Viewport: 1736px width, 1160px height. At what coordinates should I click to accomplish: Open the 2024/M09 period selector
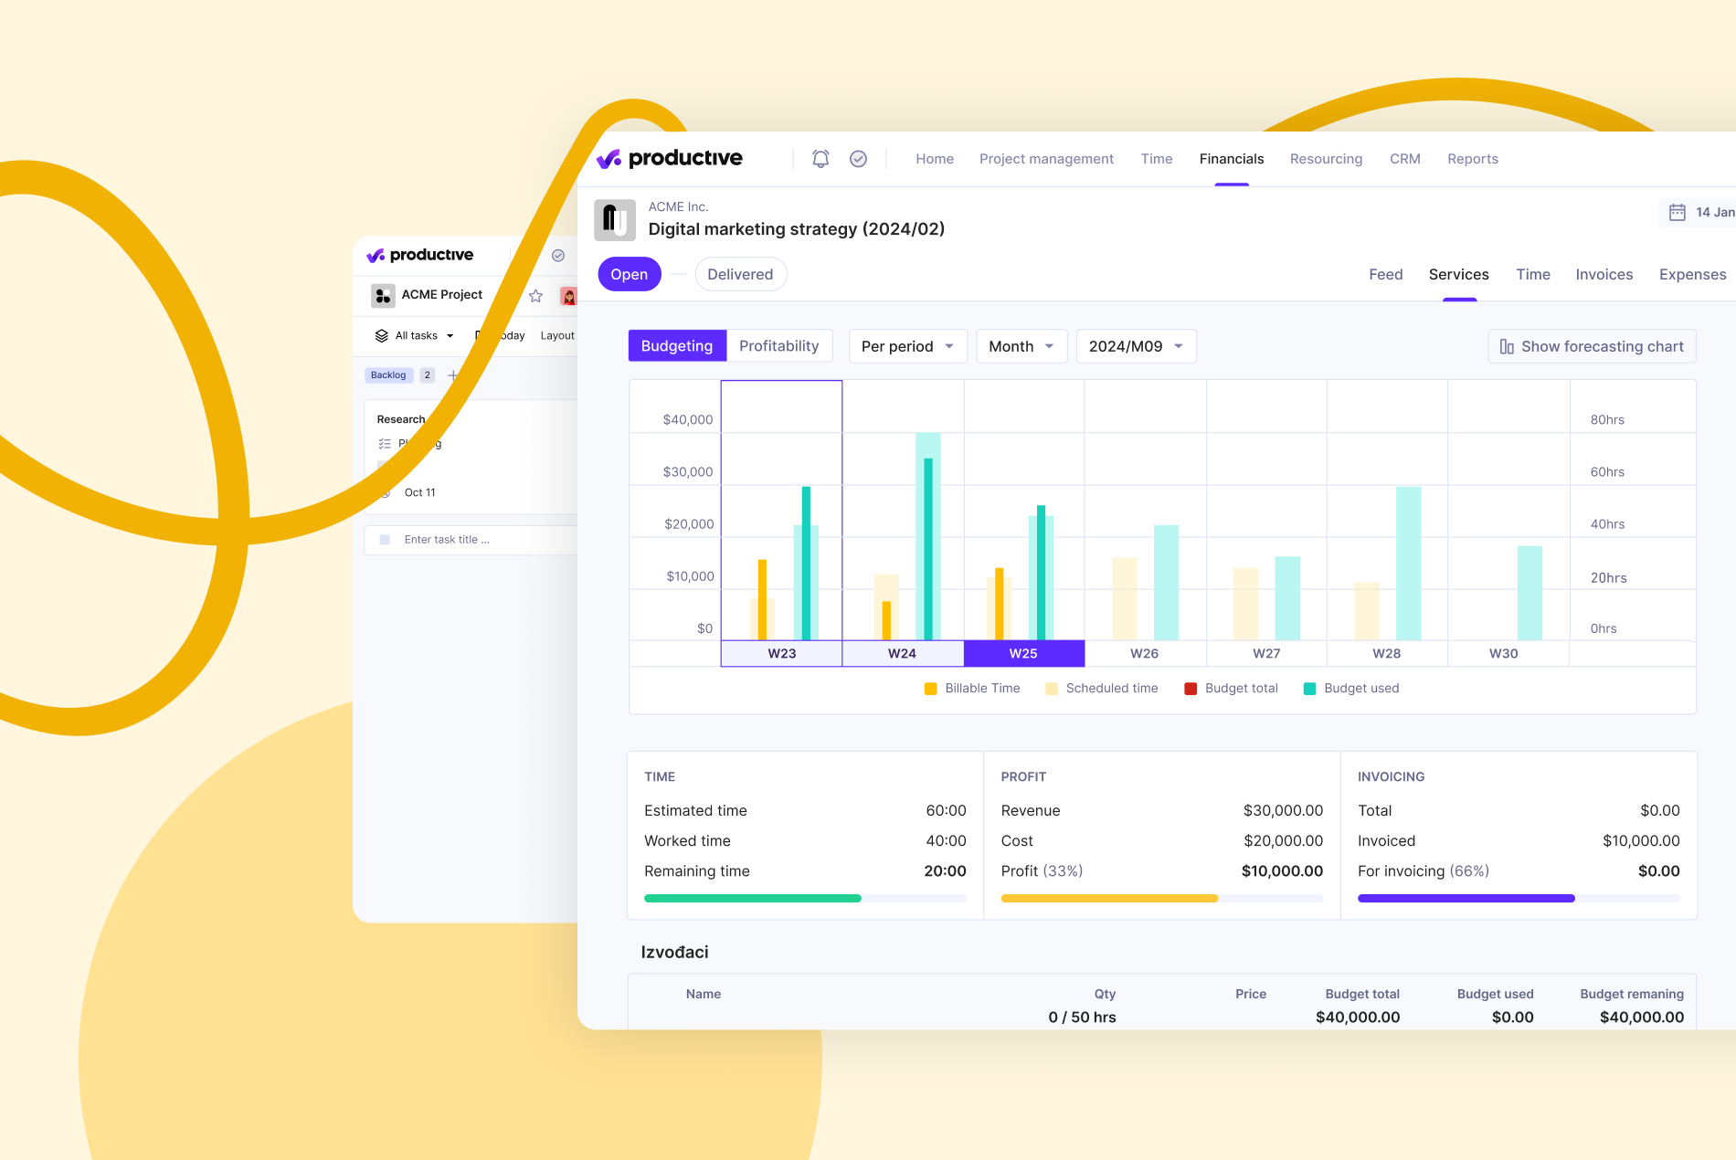click(1136, 346)
